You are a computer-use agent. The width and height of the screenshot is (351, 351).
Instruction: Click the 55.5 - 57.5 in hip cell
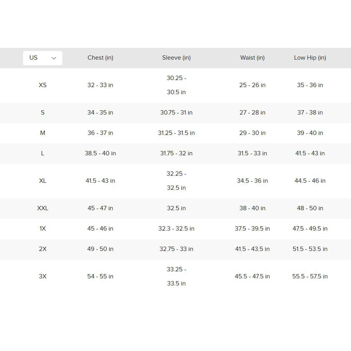[310, 276]
